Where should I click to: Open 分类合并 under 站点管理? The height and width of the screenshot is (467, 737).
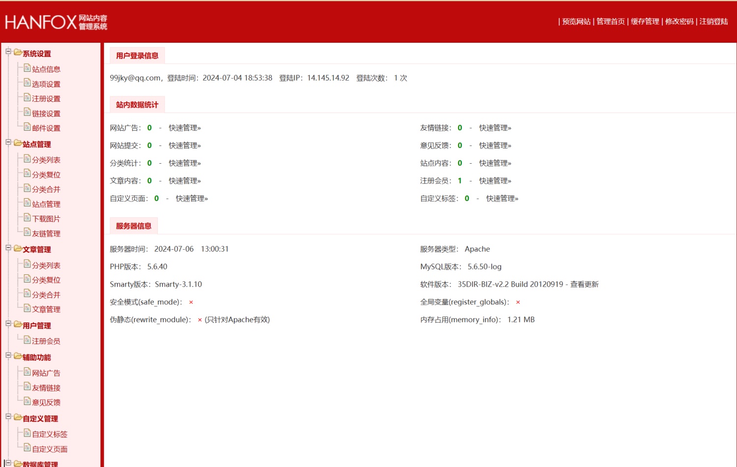coord(46,189)
